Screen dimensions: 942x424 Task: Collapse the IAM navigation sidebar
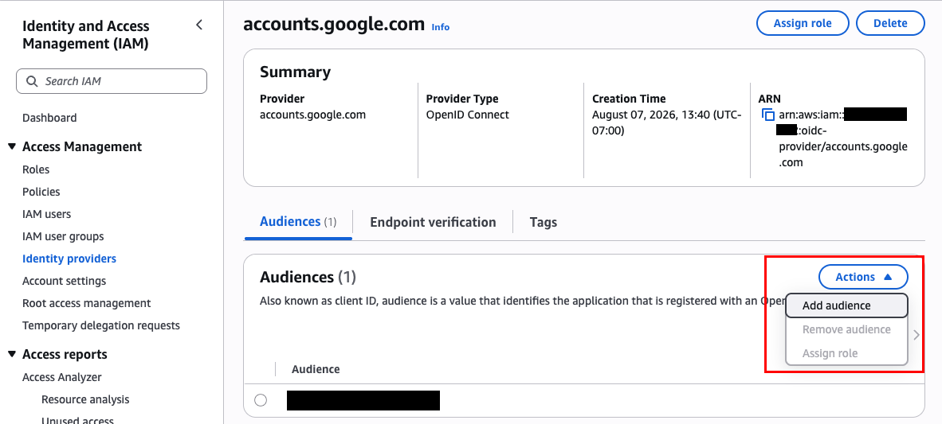[x=199, y=25]
